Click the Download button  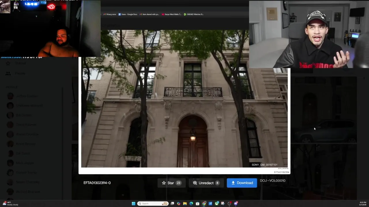coord(242,183)
